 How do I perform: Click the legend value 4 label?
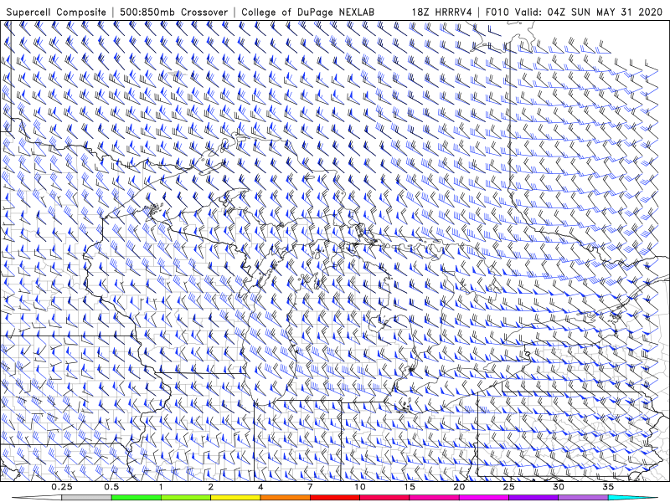click(x=260, y=487)
